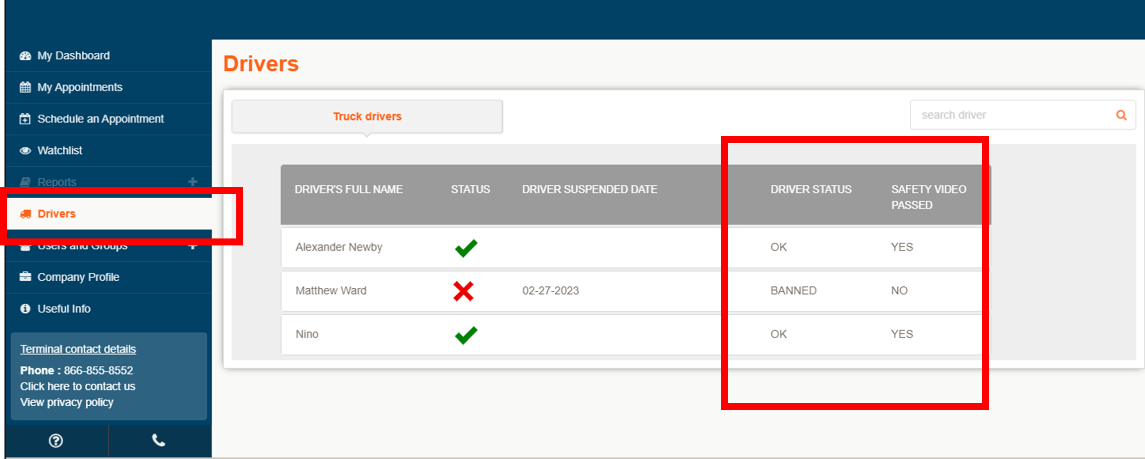Select the Truck drivers tab
This screenshot has height=459, width=1145.
[x=367, y=116]
